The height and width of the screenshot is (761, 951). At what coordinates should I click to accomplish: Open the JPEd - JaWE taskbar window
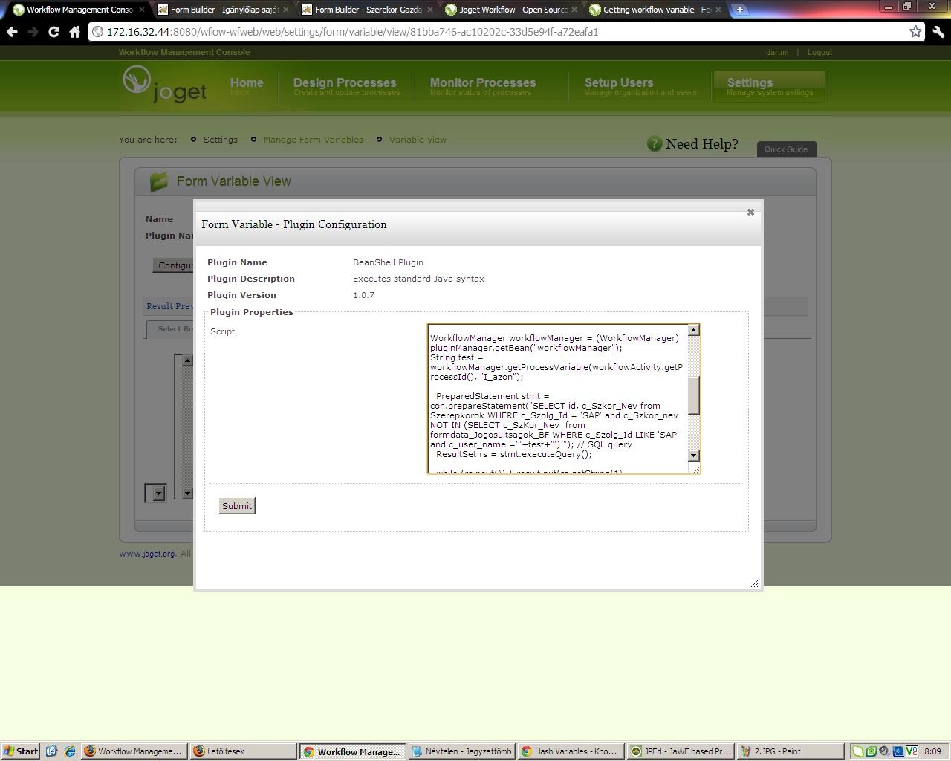coord(680,751)
